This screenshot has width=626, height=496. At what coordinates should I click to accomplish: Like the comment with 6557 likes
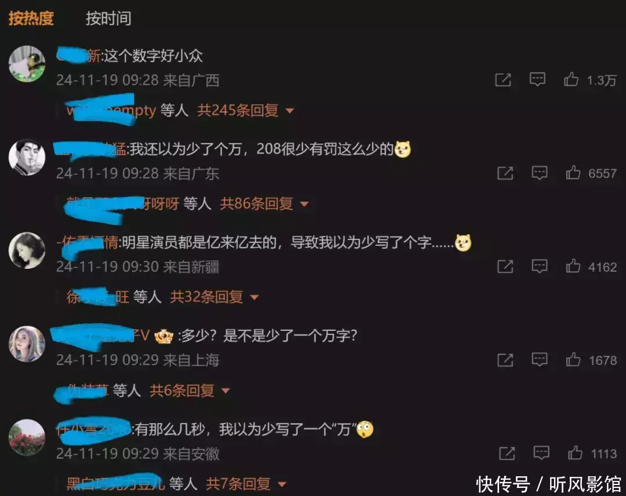click(x=573, y=173)
